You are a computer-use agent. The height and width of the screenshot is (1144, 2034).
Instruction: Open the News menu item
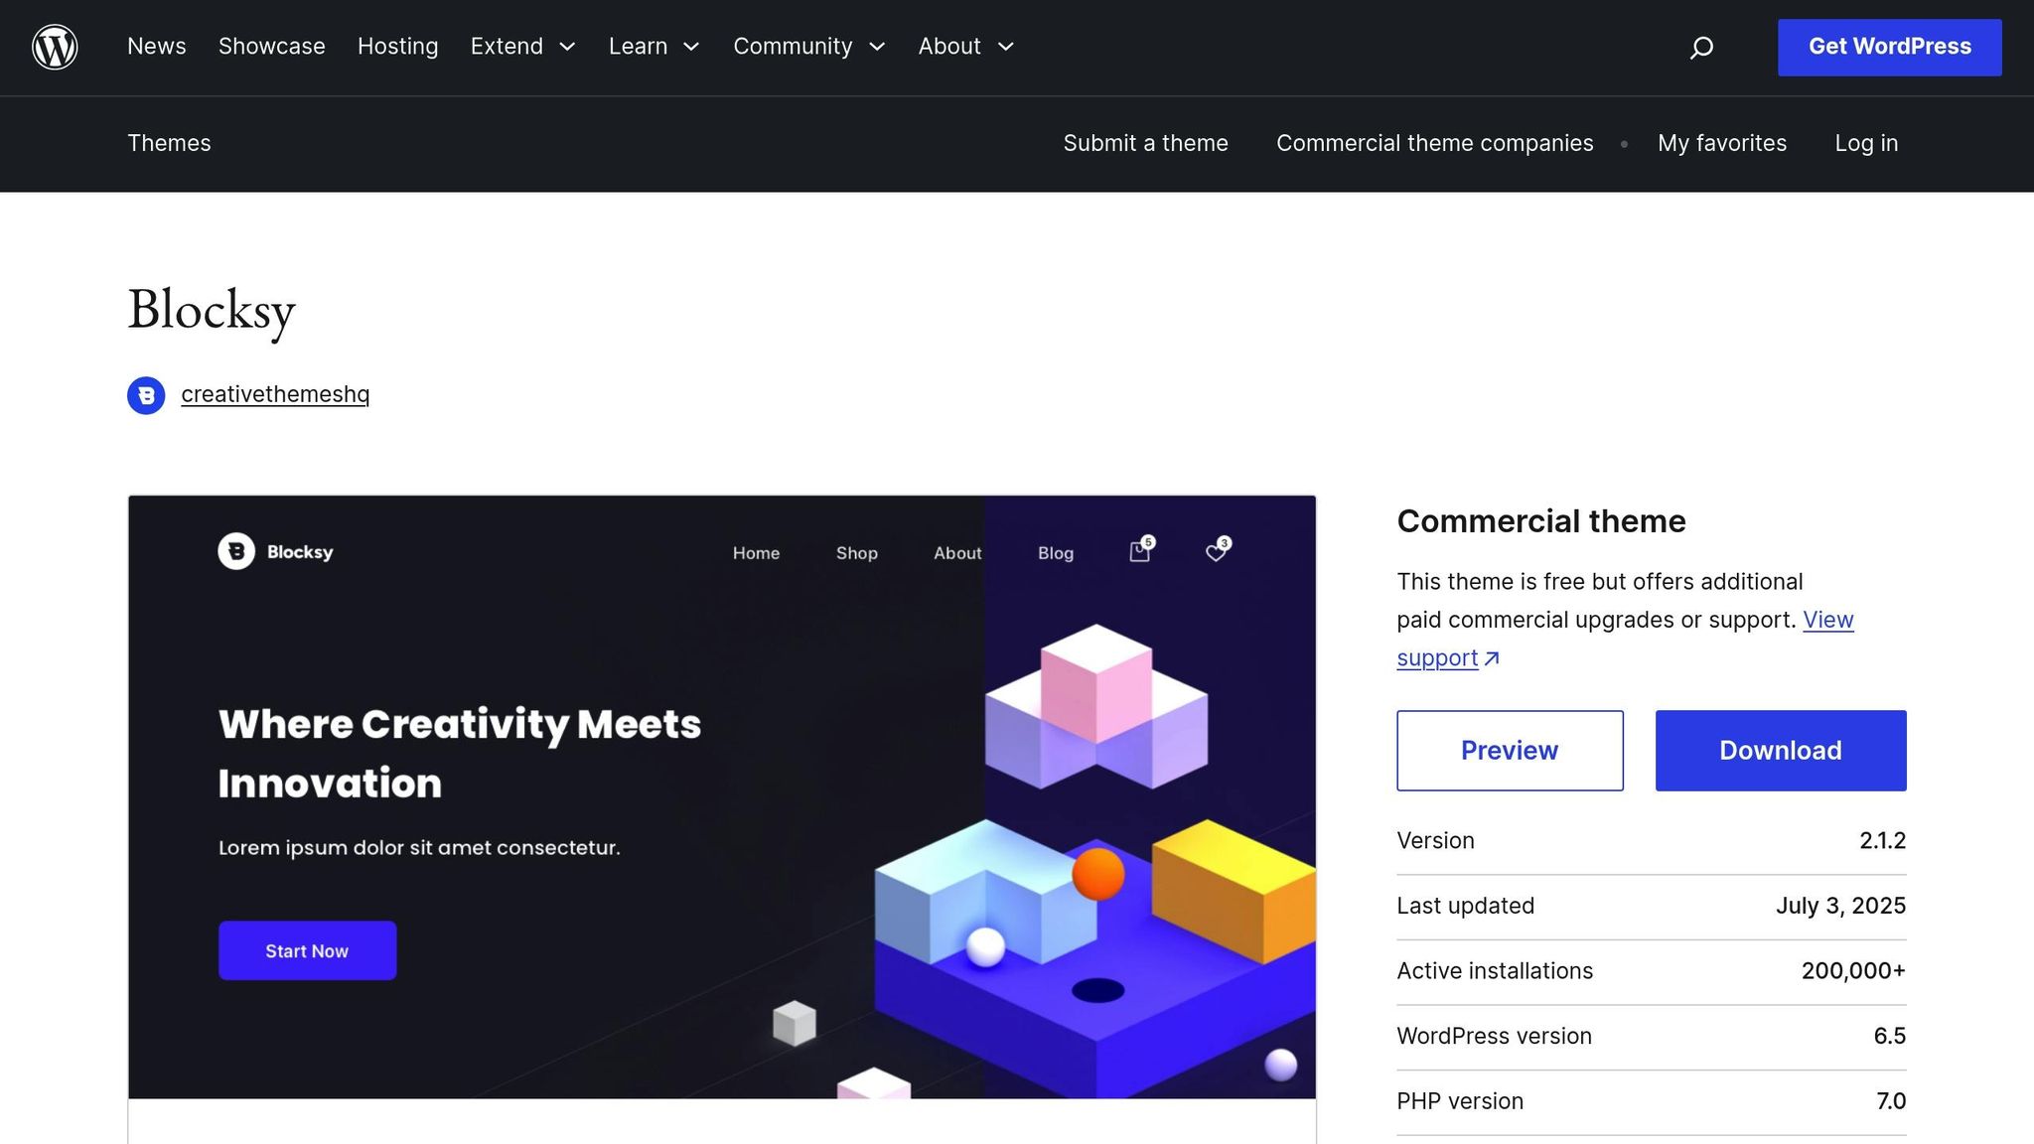point(157,47)
